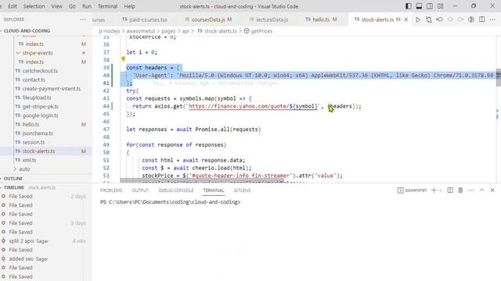Open the powershell terminal profile icon
This screenshot has width=501, height=281.
(x=400, y=190)
